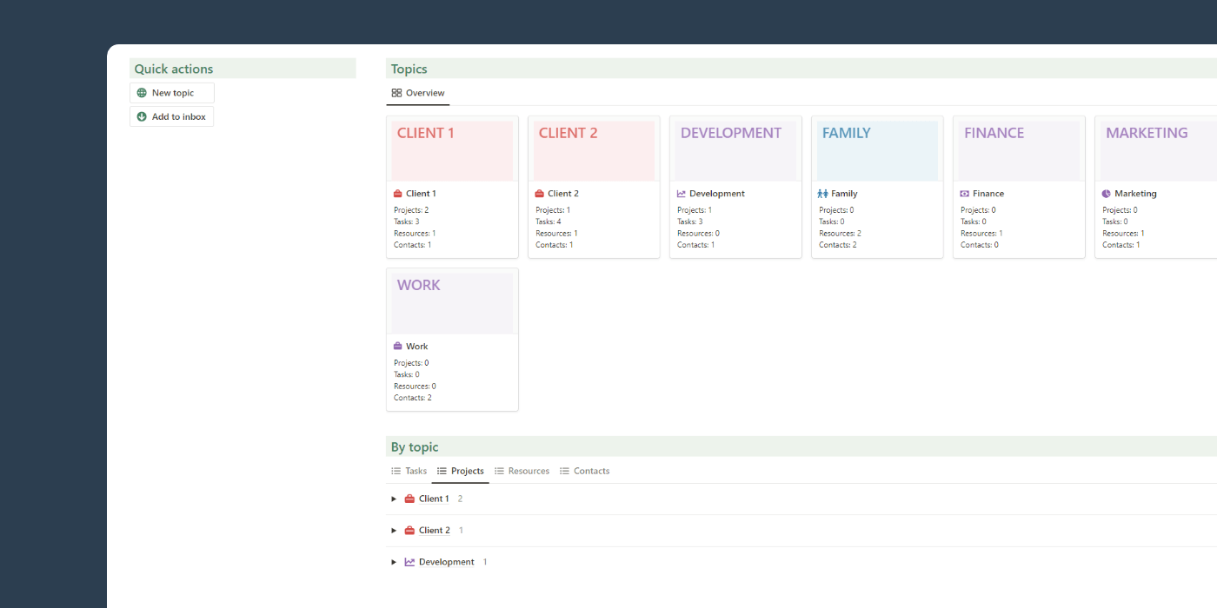
Task: Click the pie chart icon on Marketing card
Action: coord(1107,194)
